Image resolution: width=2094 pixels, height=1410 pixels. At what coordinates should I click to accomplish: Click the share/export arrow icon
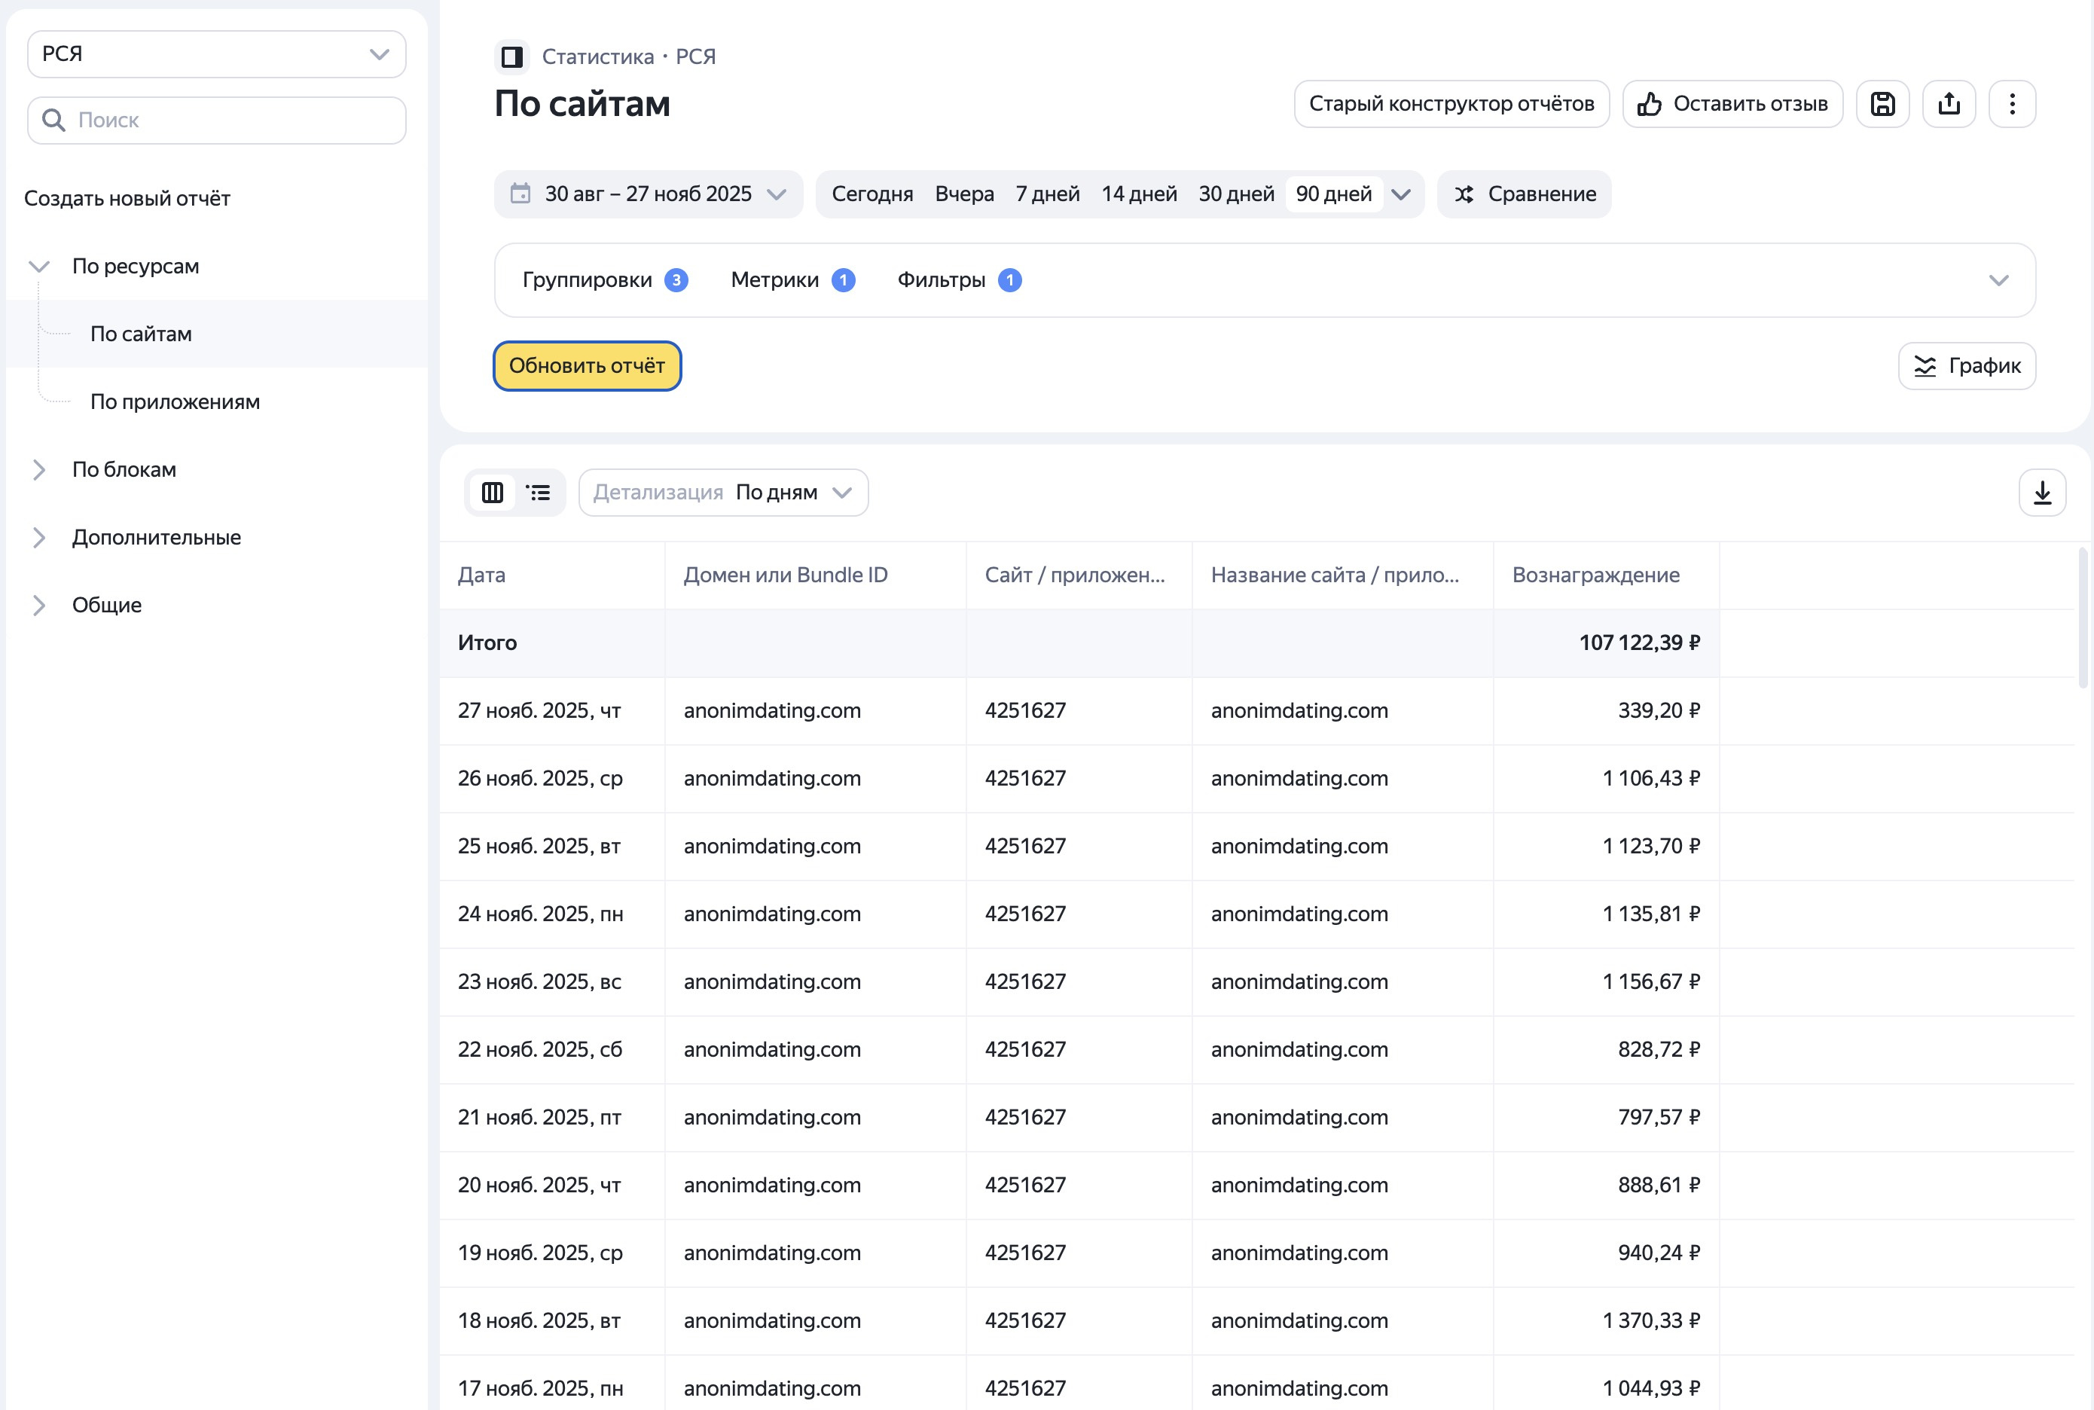coord(1949,104)
